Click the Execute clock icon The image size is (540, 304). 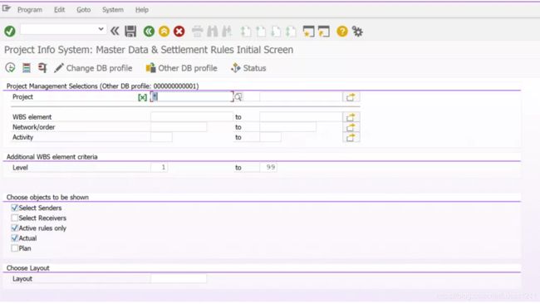[10, 67]
